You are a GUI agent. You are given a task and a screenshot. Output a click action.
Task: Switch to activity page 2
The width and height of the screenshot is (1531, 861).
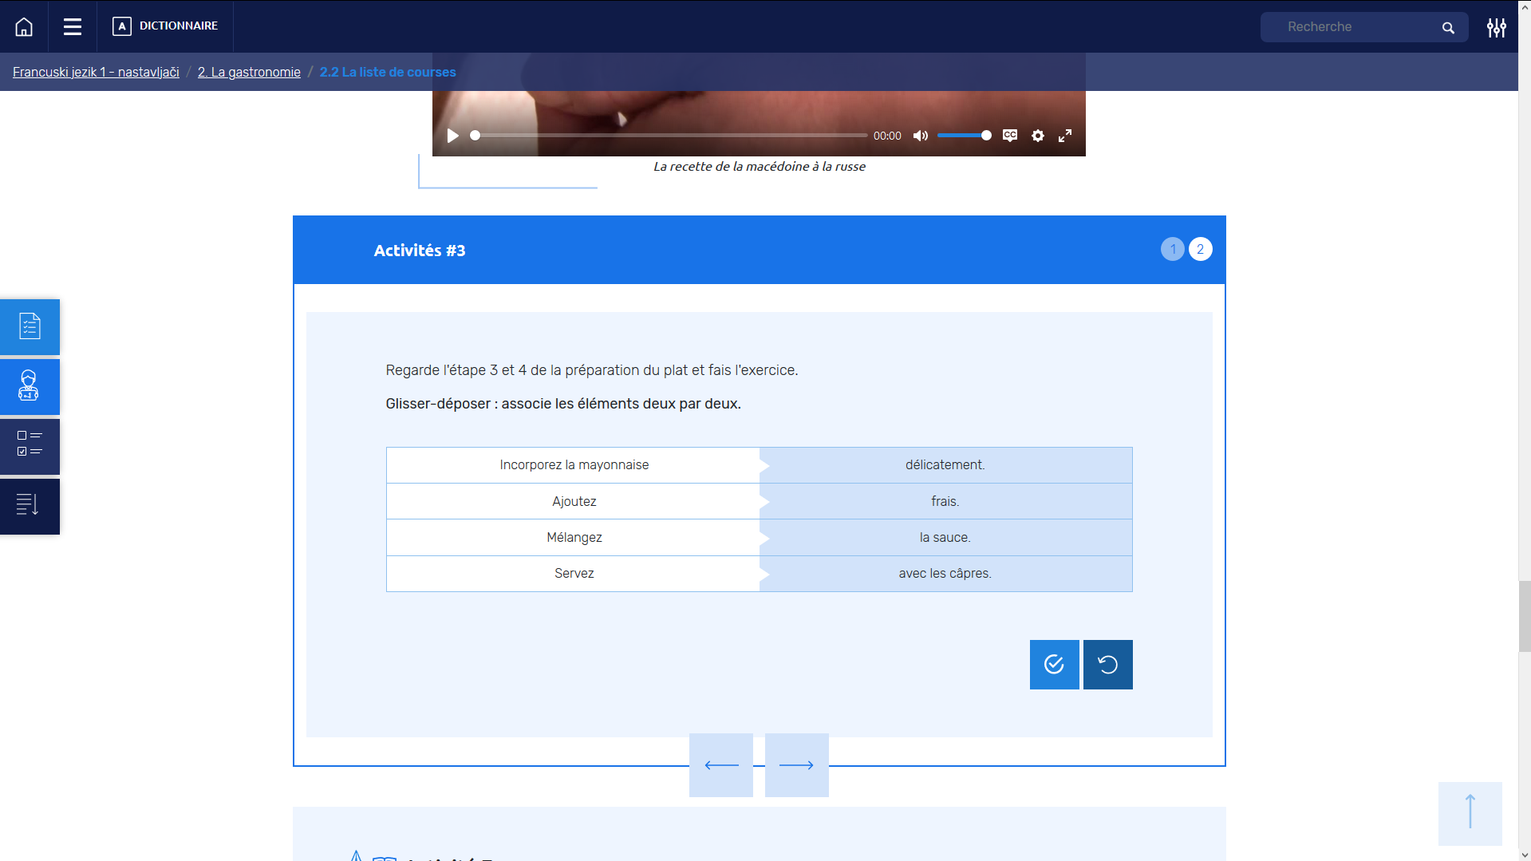1200,249
